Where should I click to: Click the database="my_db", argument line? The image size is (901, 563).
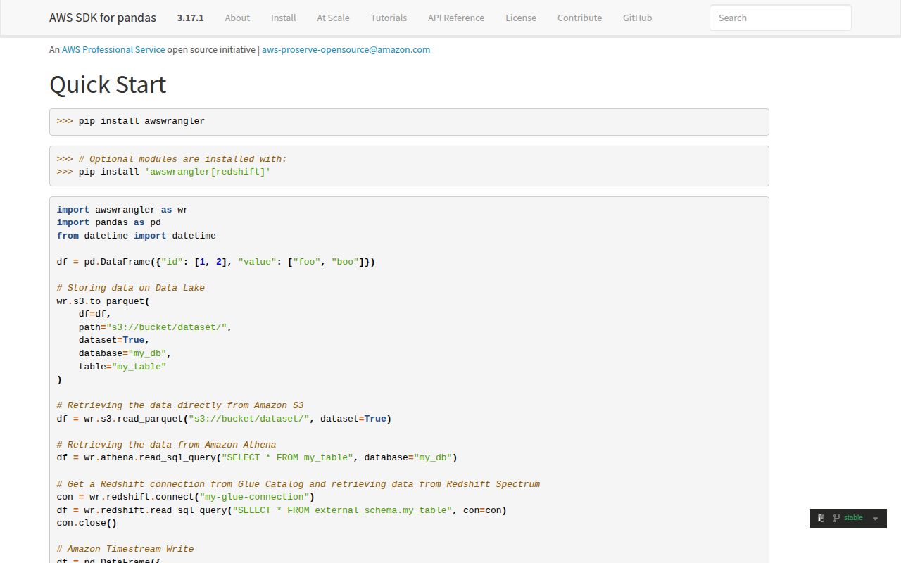[125, 353]
